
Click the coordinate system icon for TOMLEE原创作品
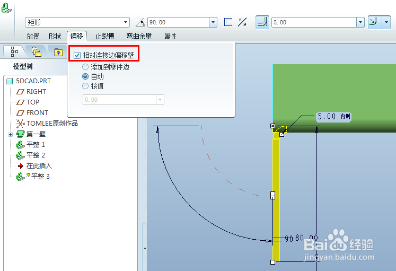click(20, 124)
